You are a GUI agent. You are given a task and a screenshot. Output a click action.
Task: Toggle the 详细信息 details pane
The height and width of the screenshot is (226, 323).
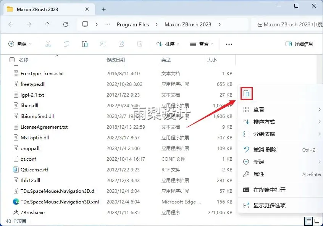point(299,44)
